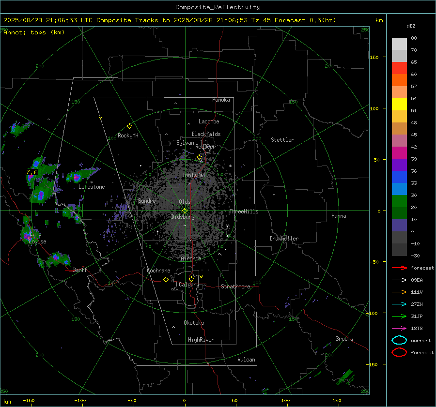Click the yellow diamond marker near RockyMH

tap(129, 126)
